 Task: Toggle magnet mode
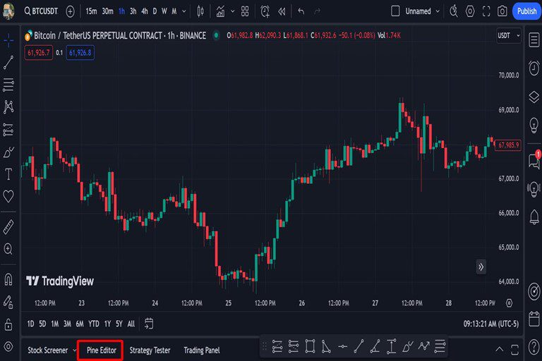[x=8, y=279]
